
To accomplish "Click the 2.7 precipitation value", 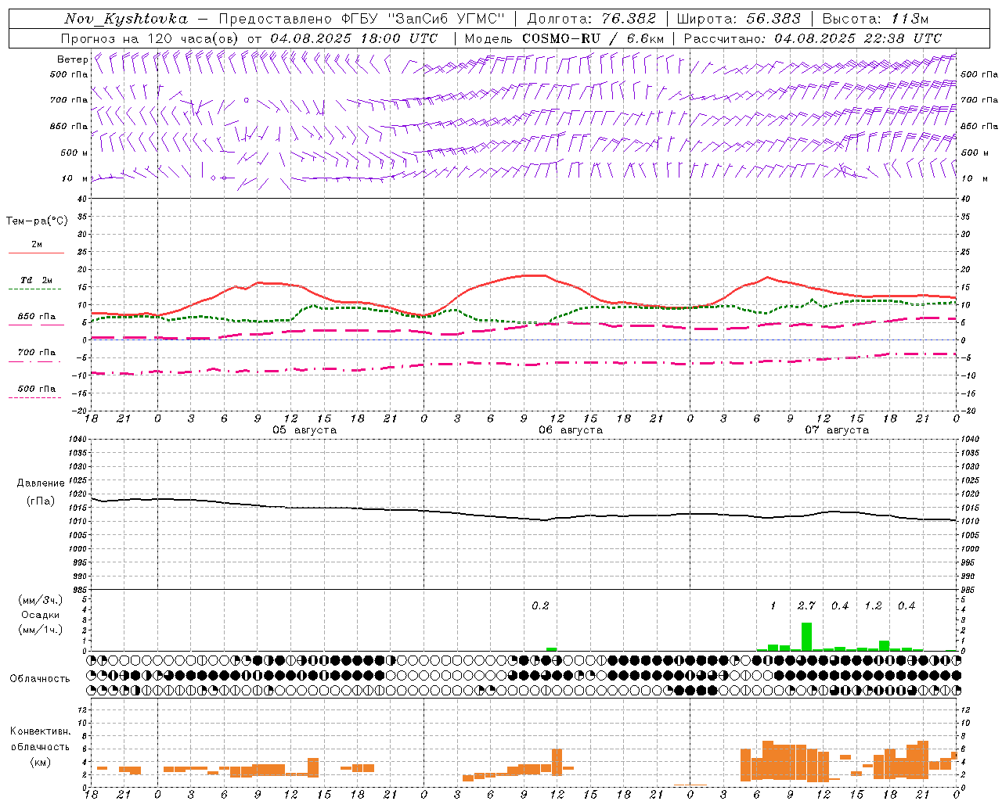I will (x=806, y=606).
